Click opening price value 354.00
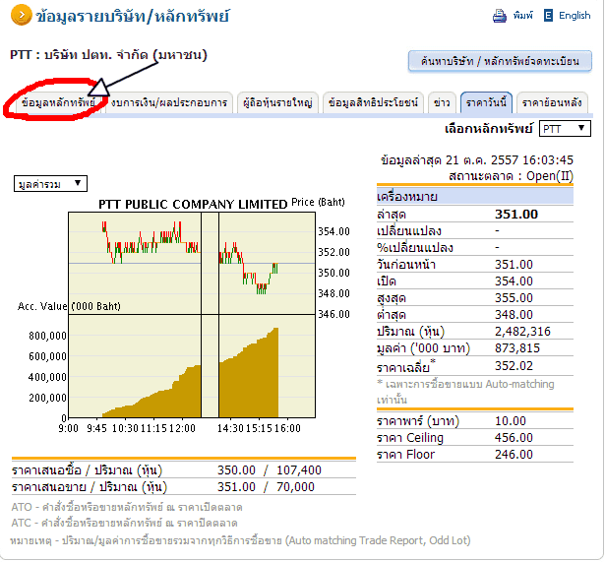The image size is (605, 562). coord(514,281)
